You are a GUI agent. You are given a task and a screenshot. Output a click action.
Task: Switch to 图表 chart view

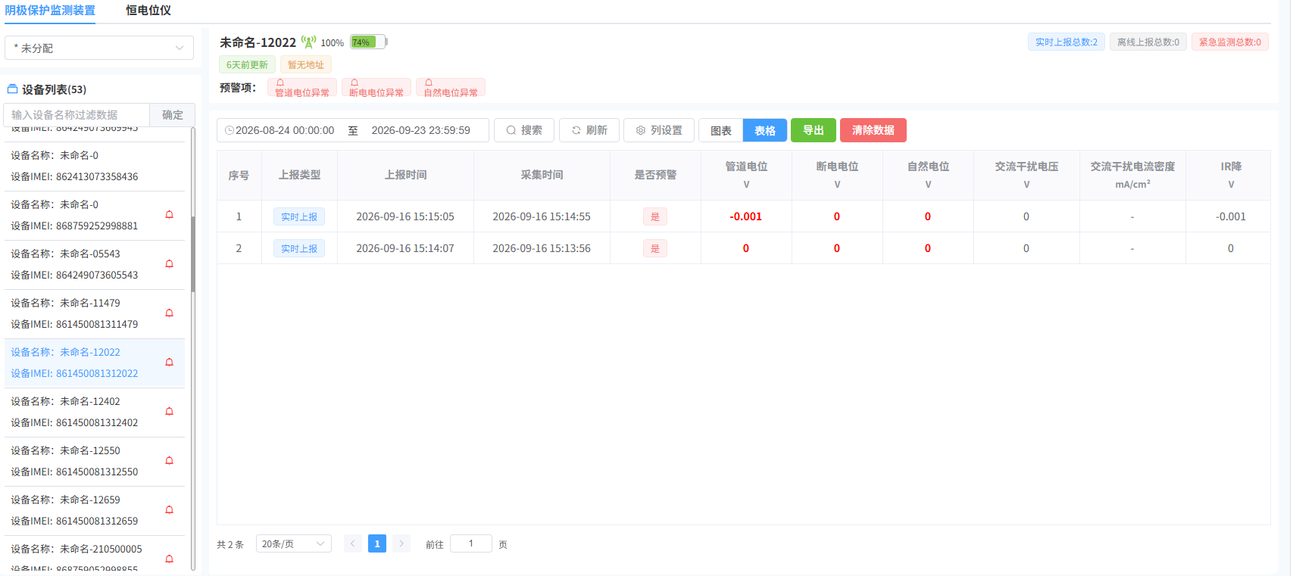(721, 130)
